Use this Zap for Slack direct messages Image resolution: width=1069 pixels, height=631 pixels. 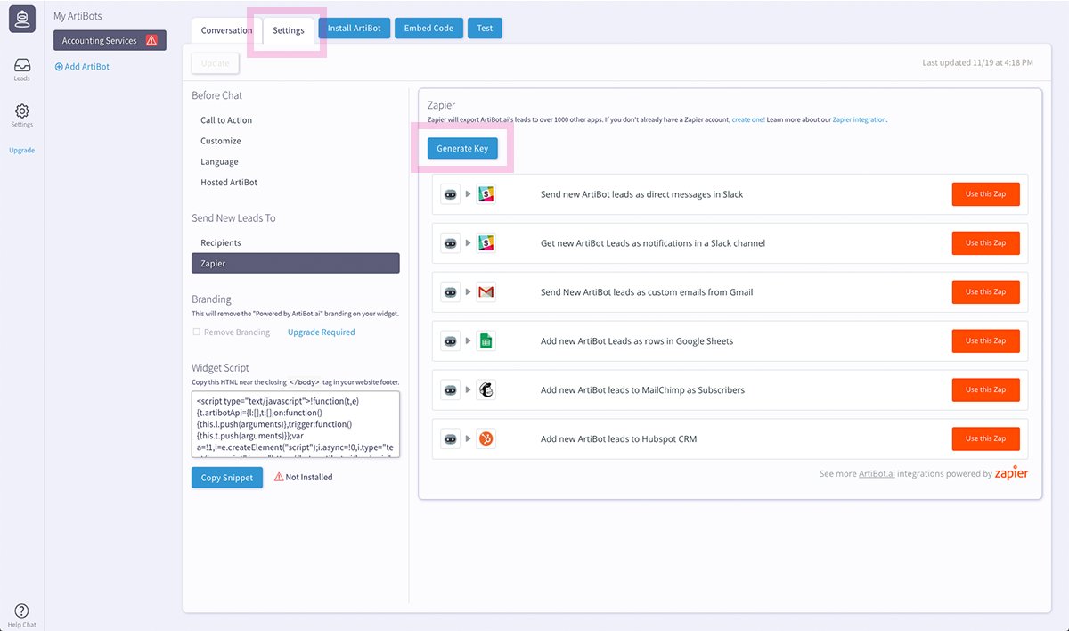[985, 194]
